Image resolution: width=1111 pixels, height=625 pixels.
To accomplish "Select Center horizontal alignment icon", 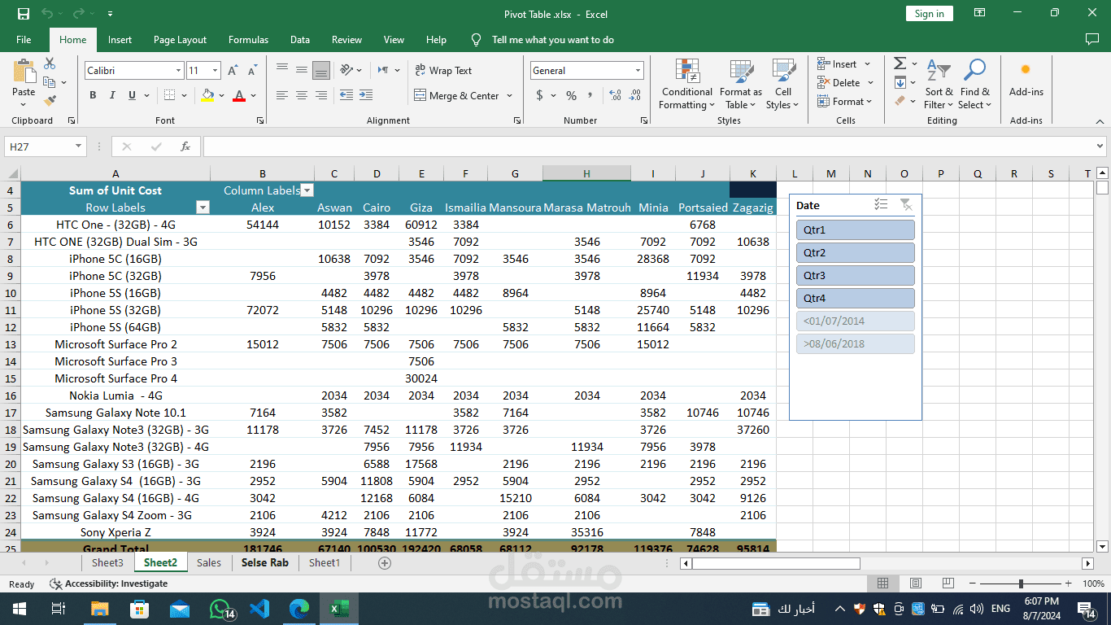I will (302, 95).
